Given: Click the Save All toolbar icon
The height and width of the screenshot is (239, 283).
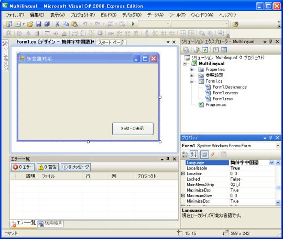Looking at the screenshot, I should (47, 24).
